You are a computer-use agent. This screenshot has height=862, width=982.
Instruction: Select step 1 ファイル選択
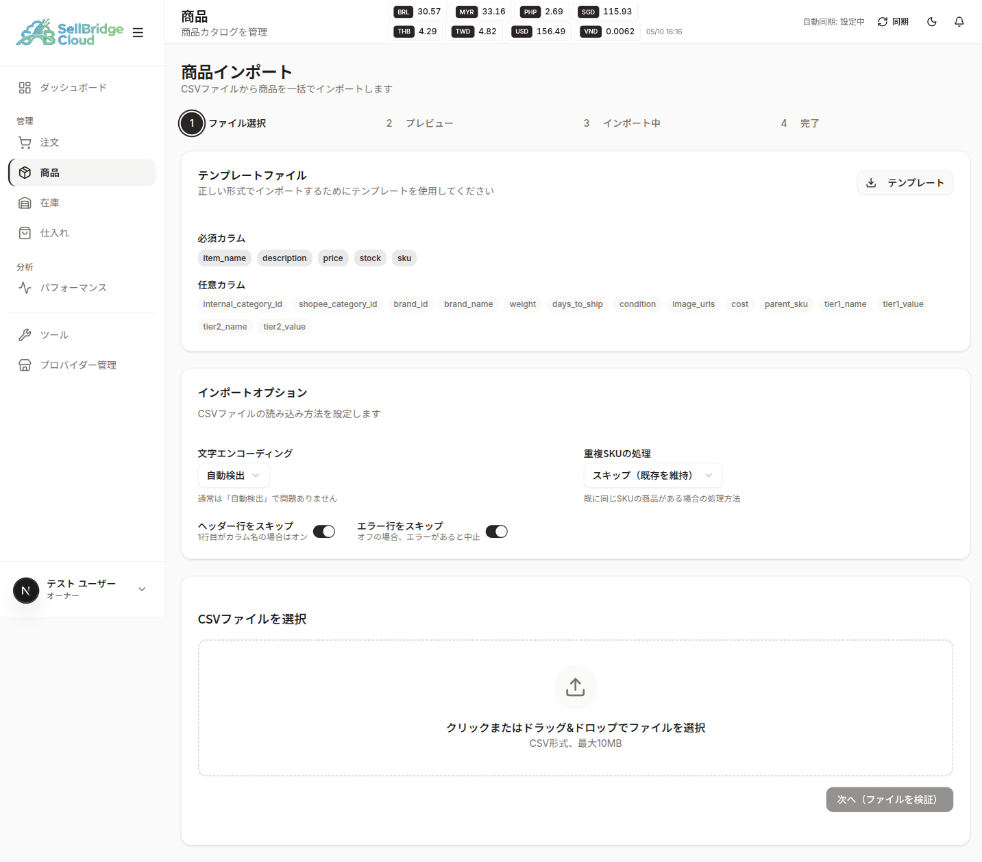coord(223,123)
